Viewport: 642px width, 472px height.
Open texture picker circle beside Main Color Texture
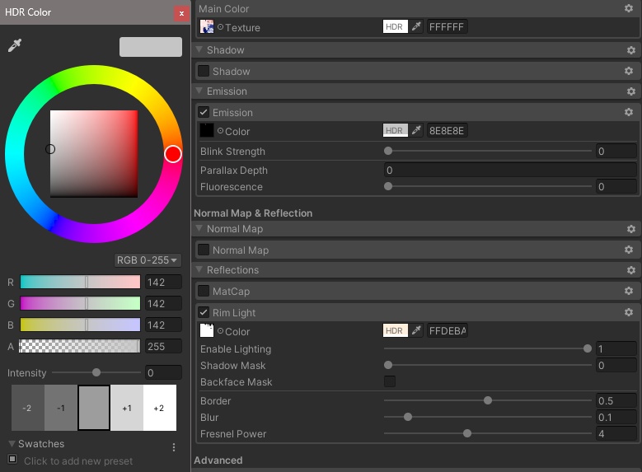click(x=220, y=27)
